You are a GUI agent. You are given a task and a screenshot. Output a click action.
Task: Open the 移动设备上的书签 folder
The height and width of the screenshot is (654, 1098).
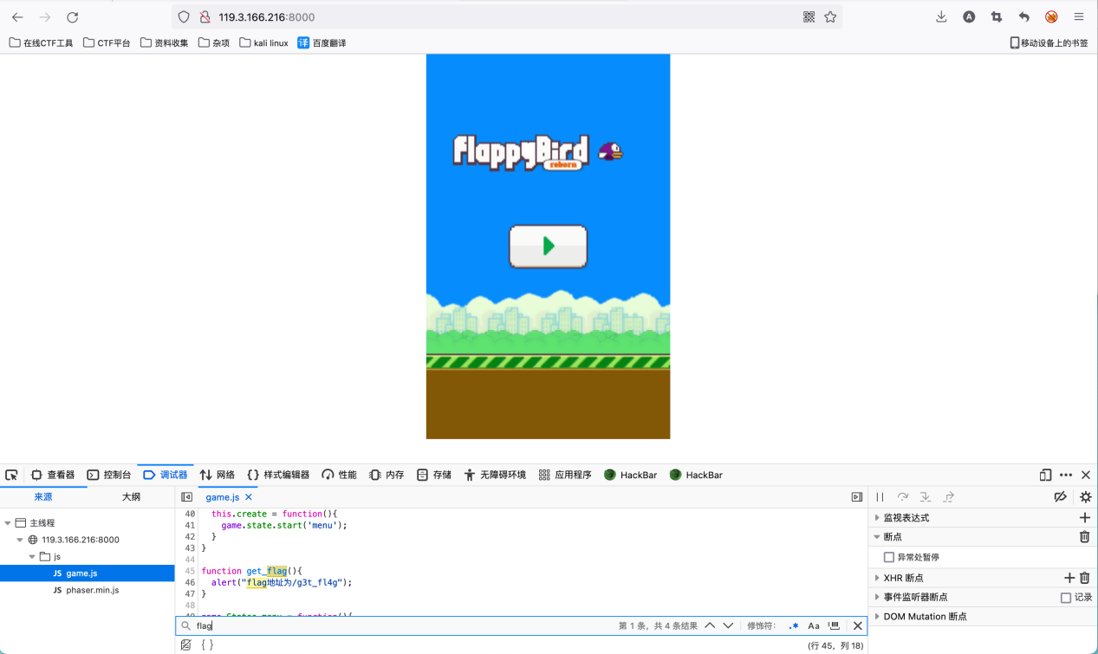coord(1049,42)
